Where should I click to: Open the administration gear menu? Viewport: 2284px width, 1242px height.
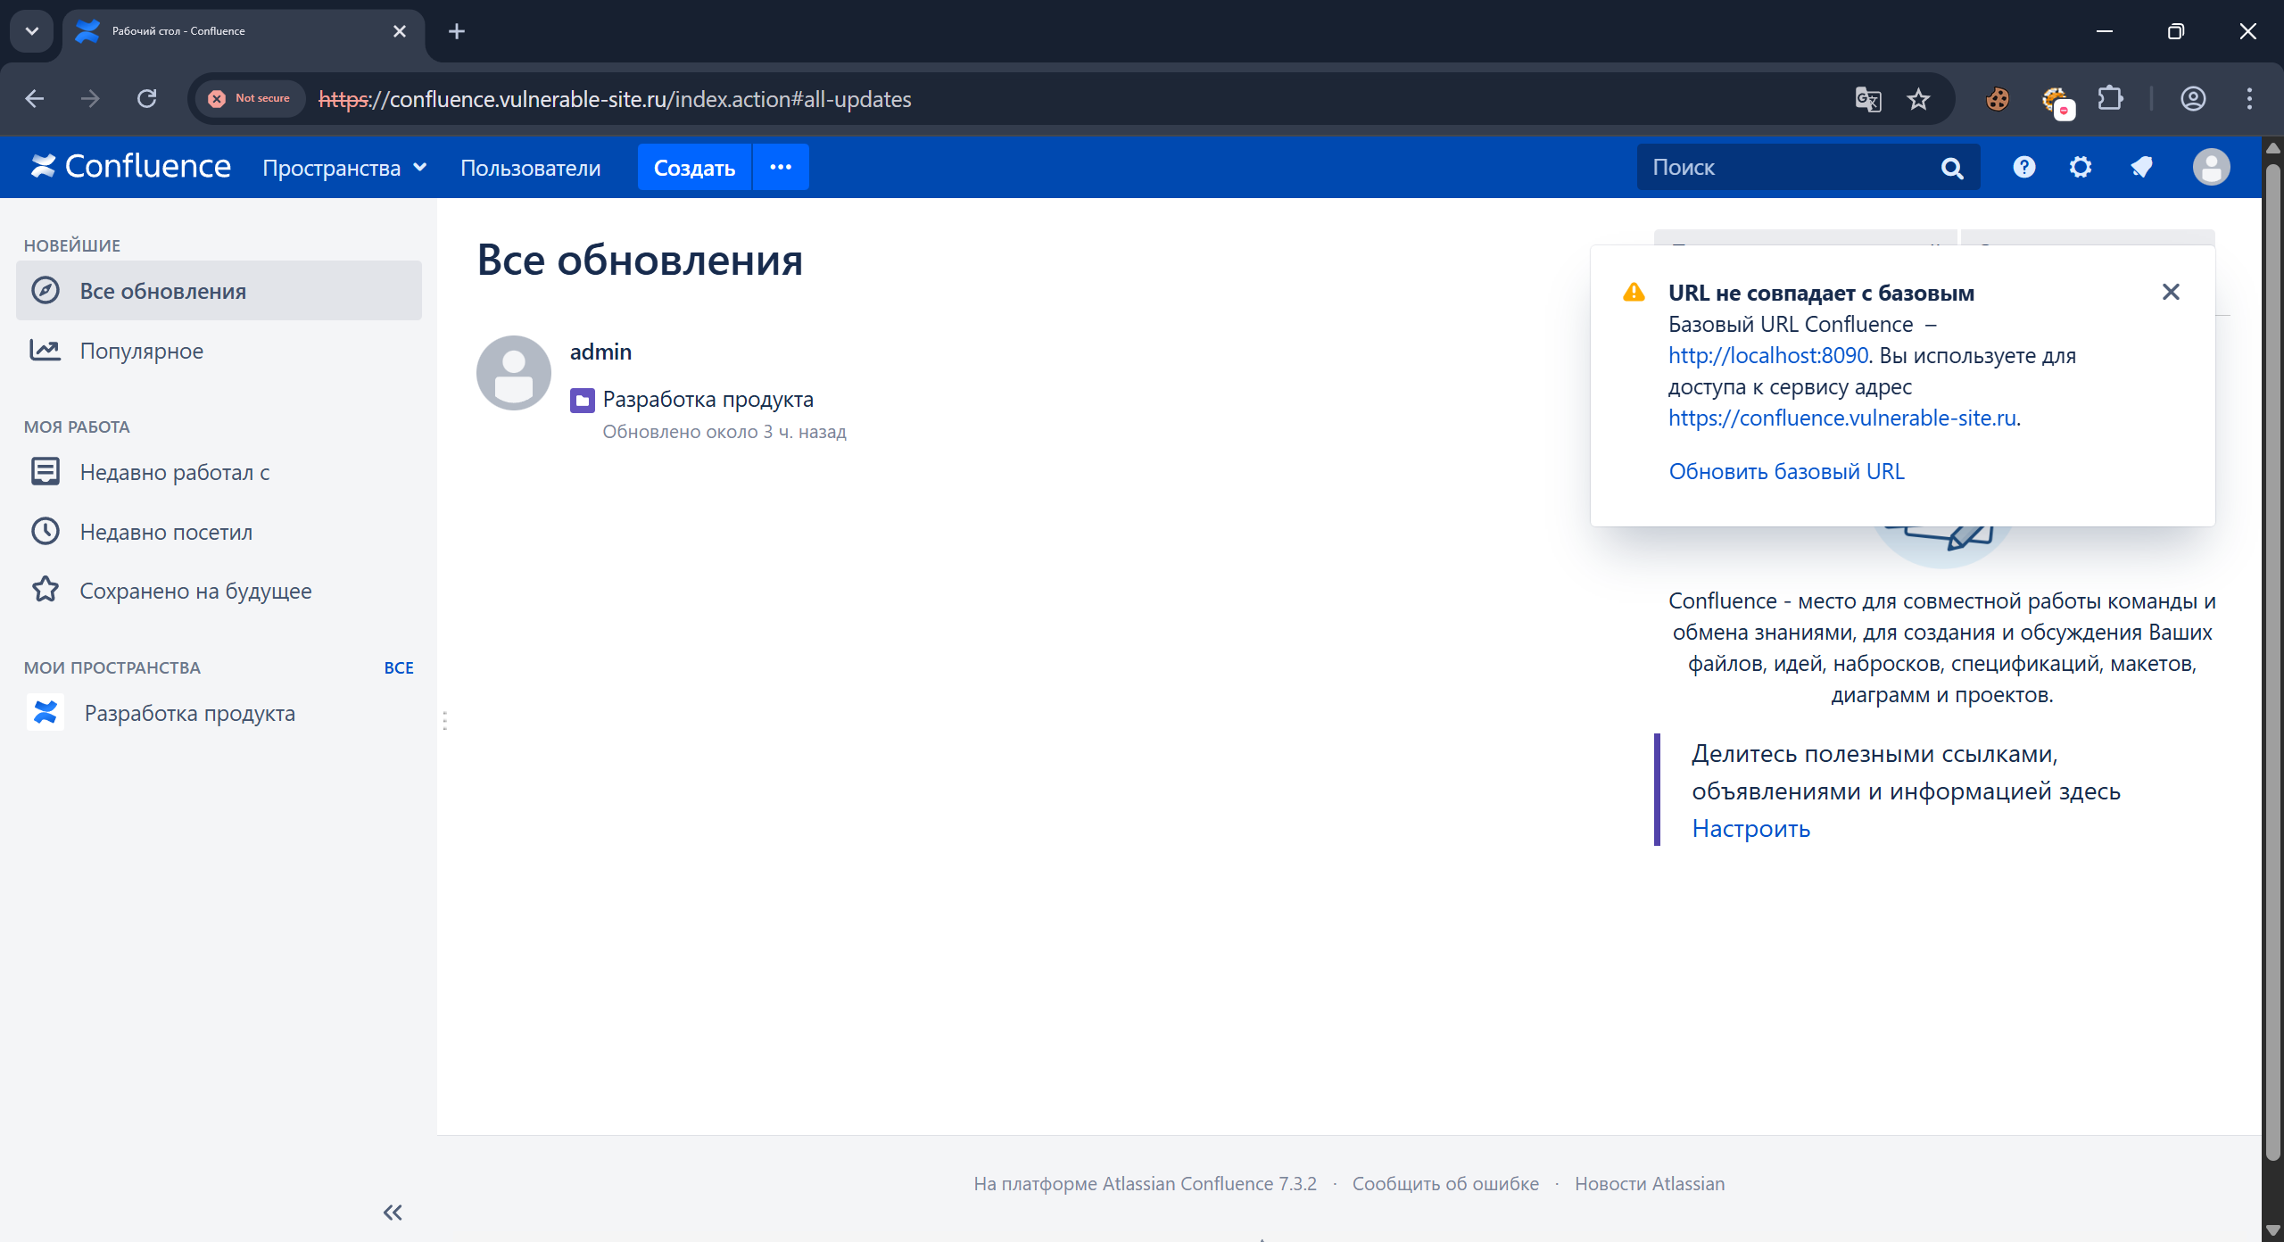point(2081,167)
